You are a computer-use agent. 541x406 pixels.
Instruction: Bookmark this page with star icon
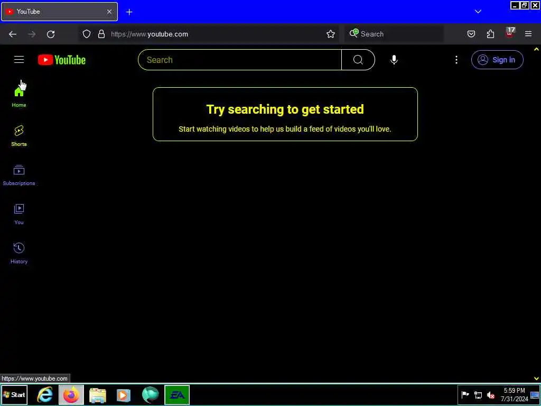tap(331, 34)
